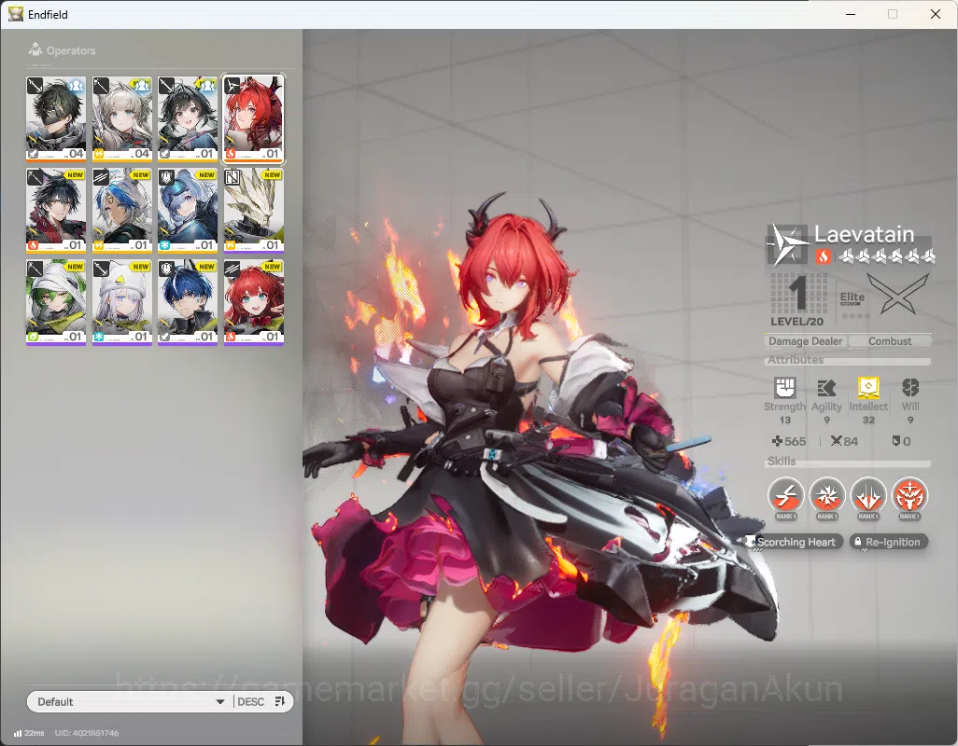Open the Scorching Heart talent
Screen dimensions: 958x746
[795, 542]
